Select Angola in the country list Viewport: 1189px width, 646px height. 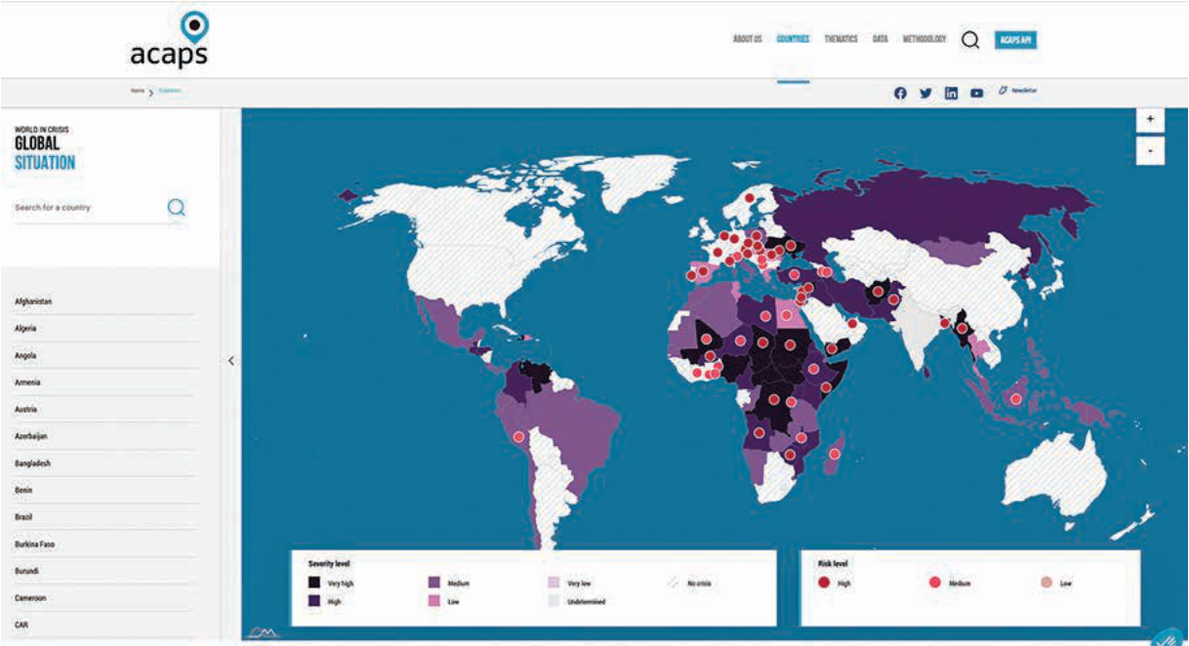[x=103, y=356]
